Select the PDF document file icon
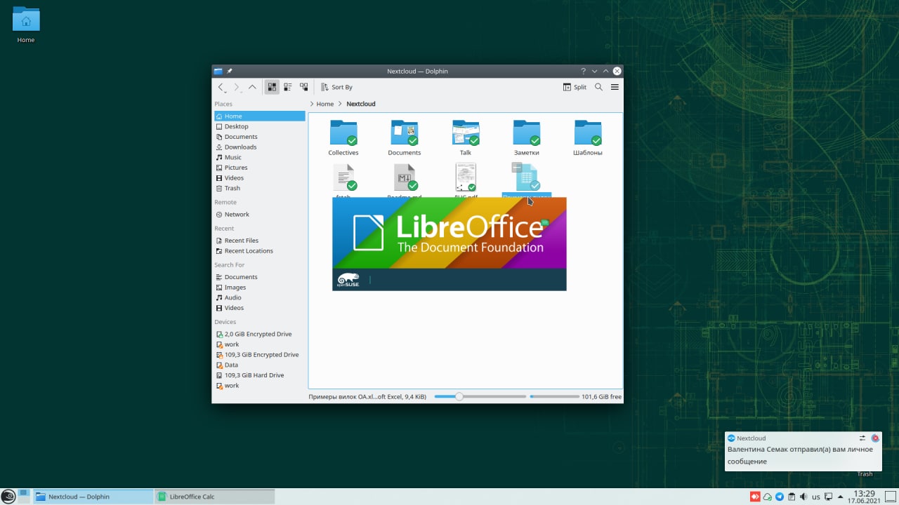Image resolution: width=899 pixels, height=505 pixels. click(x=466, y=177)
